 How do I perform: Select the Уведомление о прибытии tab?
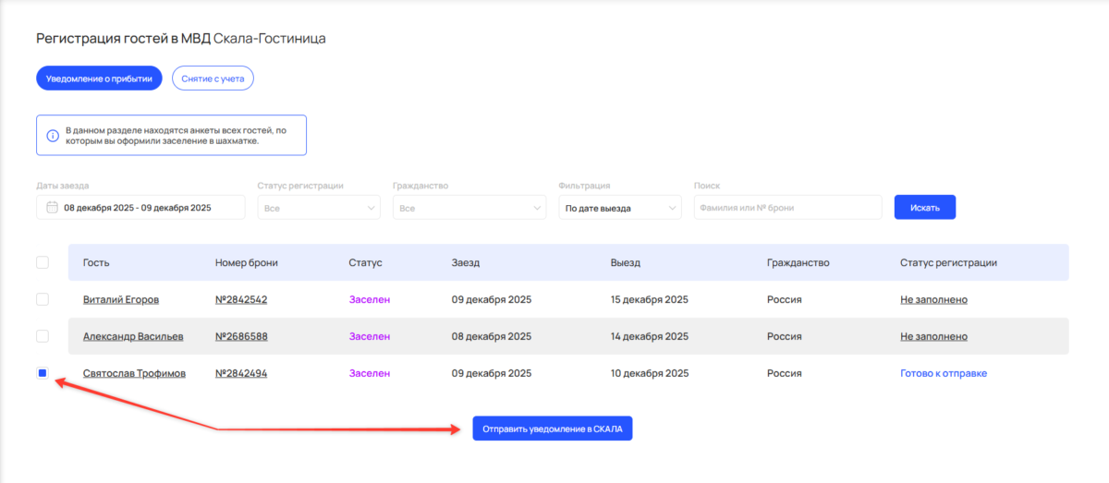99,78
